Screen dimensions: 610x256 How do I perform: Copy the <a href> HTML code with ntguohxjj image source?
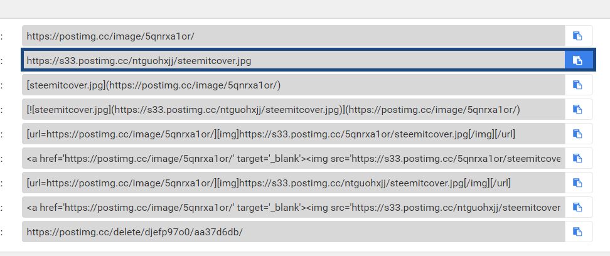[579, 207]
